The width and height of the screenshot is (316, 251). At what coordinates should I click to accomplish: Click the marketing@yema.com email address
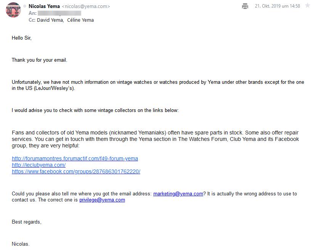[178, 193]
